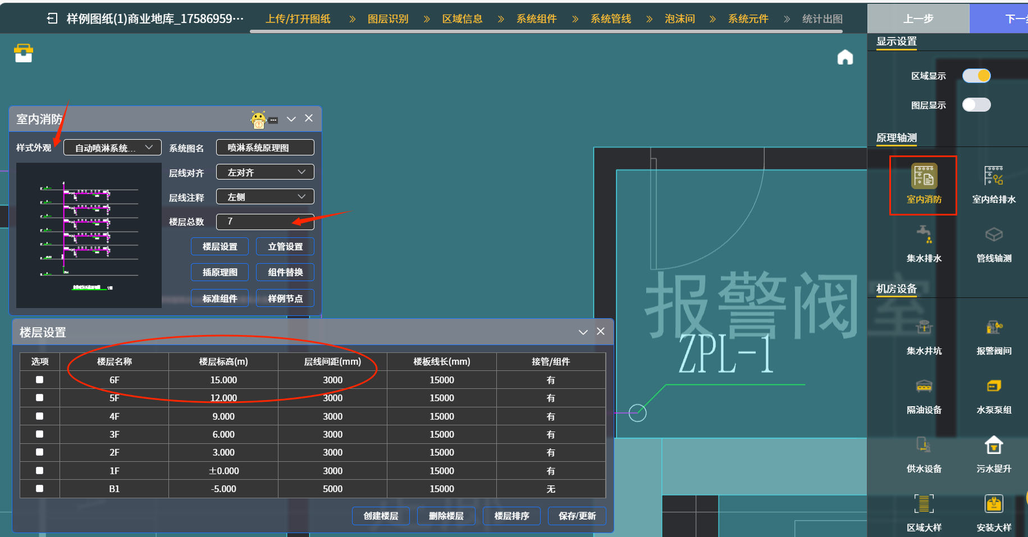
Task: Go to the 图层识别 step tab
Action: pos(388,19)
